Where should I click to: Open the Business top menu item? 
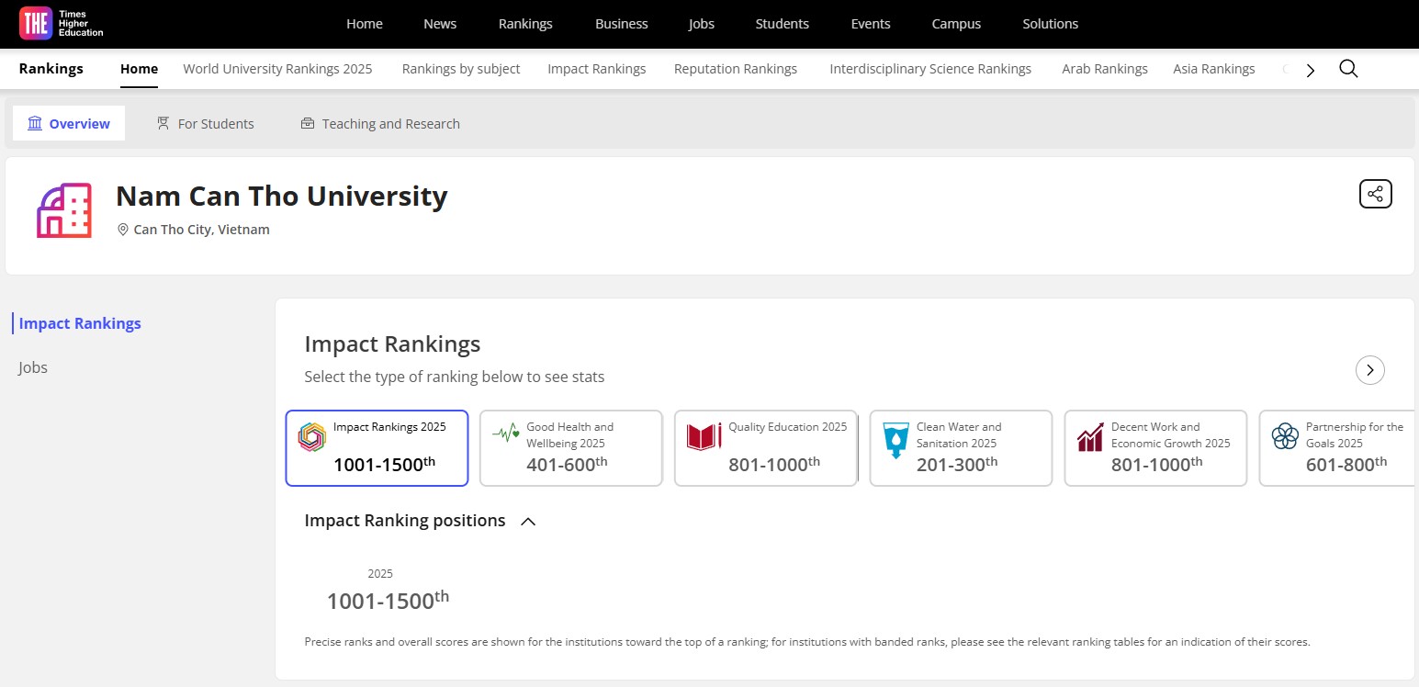pos(622,24)
